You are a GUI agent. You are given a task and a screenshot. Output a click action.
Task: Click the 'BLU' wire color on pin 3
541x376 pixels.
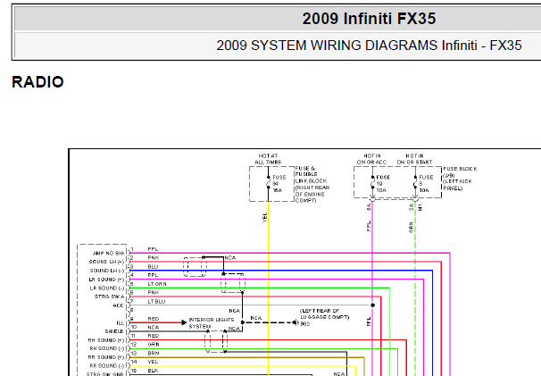[153, 266]
